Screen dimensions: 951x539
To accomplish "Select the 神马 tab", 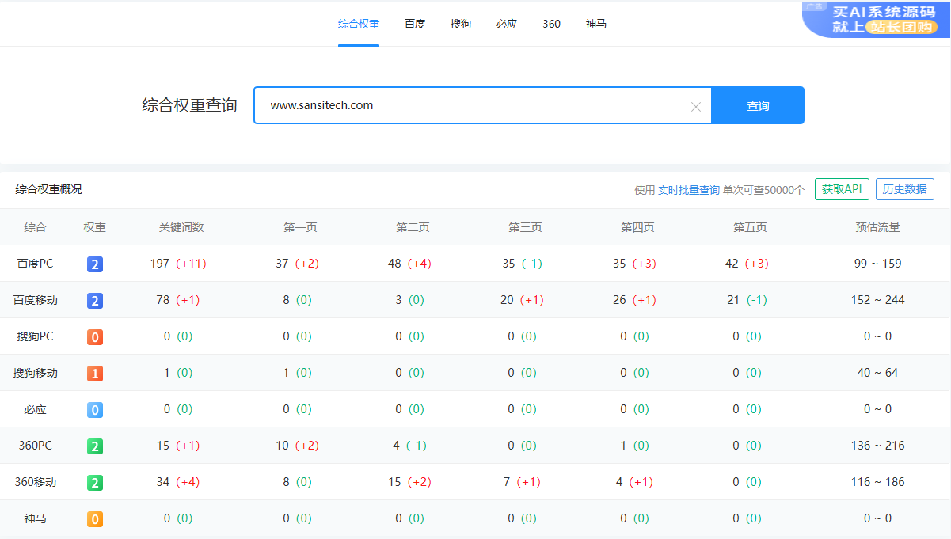I will click(x=596, y=24).
